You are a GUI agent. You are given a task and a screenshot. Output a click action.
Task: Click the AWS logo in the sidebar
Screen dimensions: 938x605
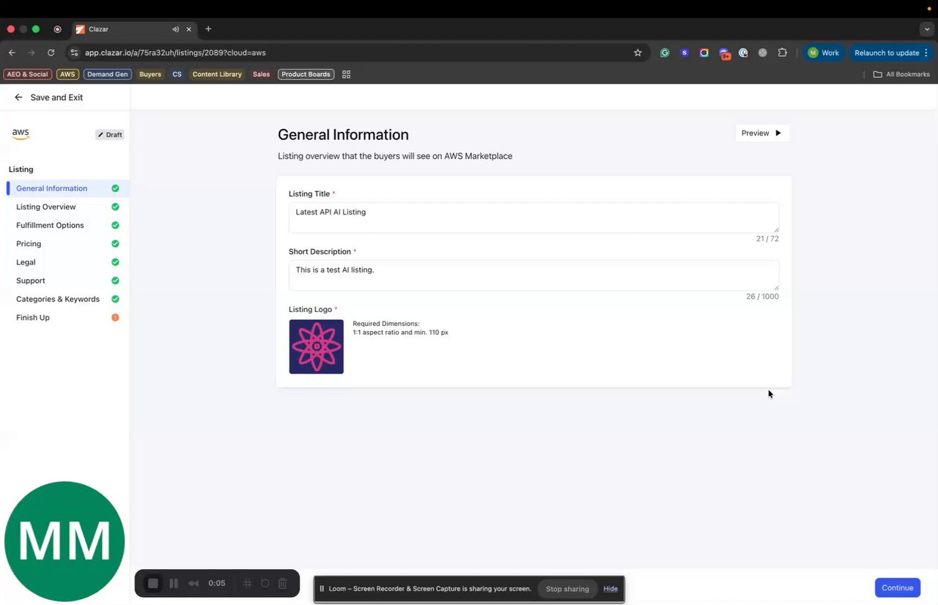pos(21,134)
